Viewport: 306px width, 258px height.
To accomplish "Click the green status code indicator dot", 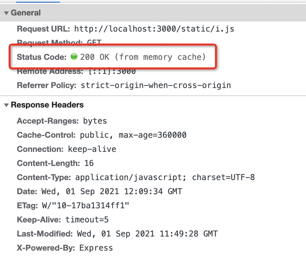I will click(x=74, y=57).
